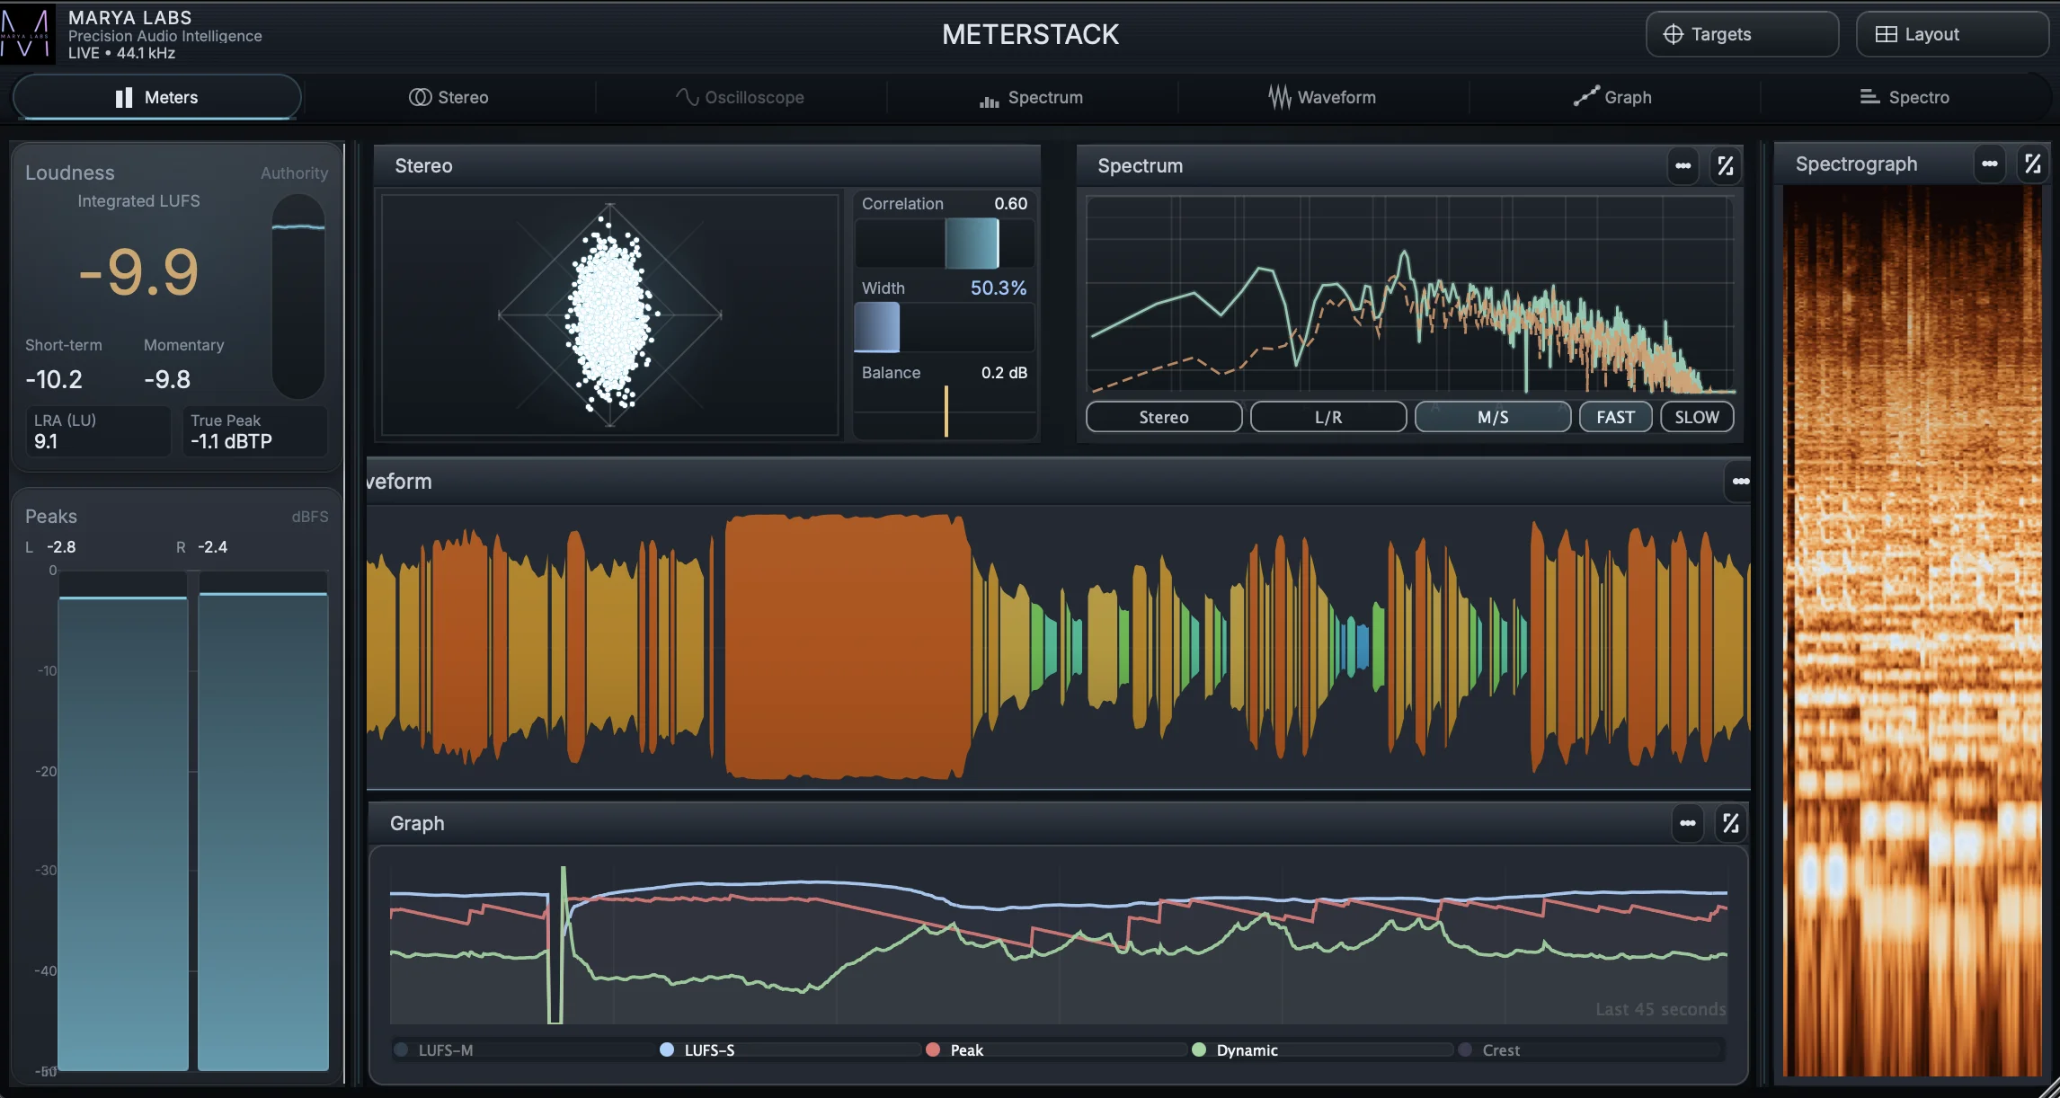Click the Graph line icon in the nav bar
Viewport: 2060px width, 1098px height.
(x=1586, y=96)
